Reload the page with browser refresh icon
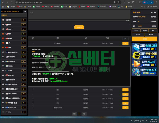The image size is (159, 123). point(12,2)
